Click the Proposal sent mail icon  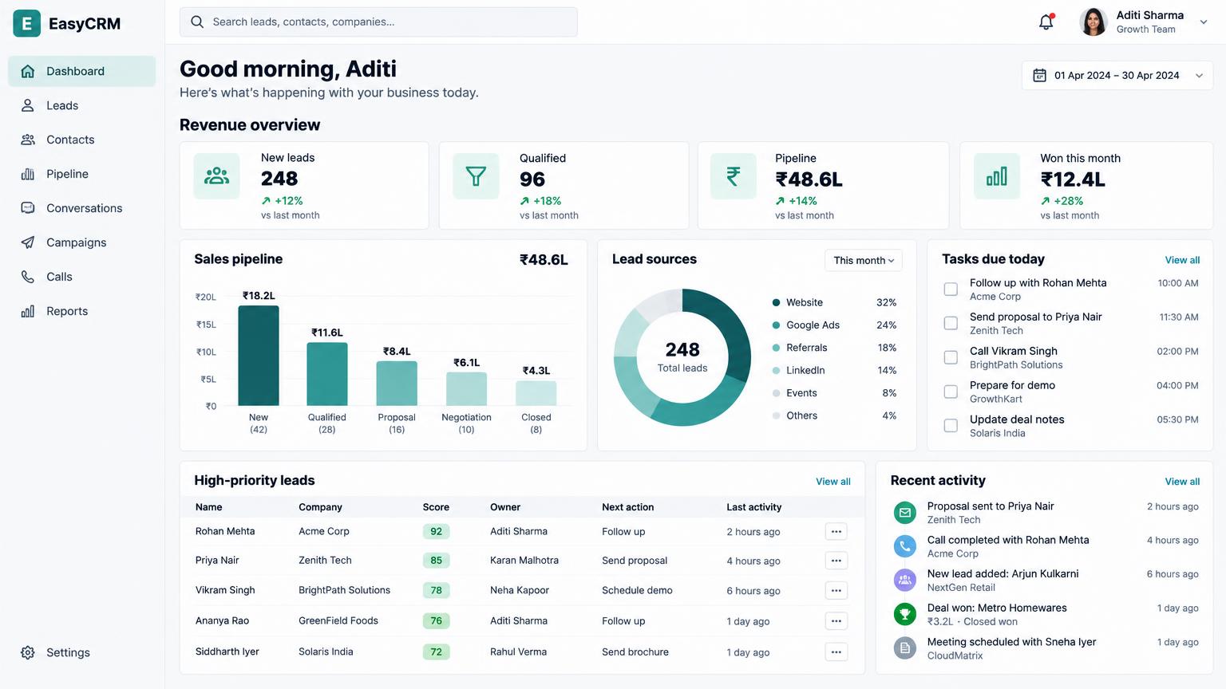point(904,513)
